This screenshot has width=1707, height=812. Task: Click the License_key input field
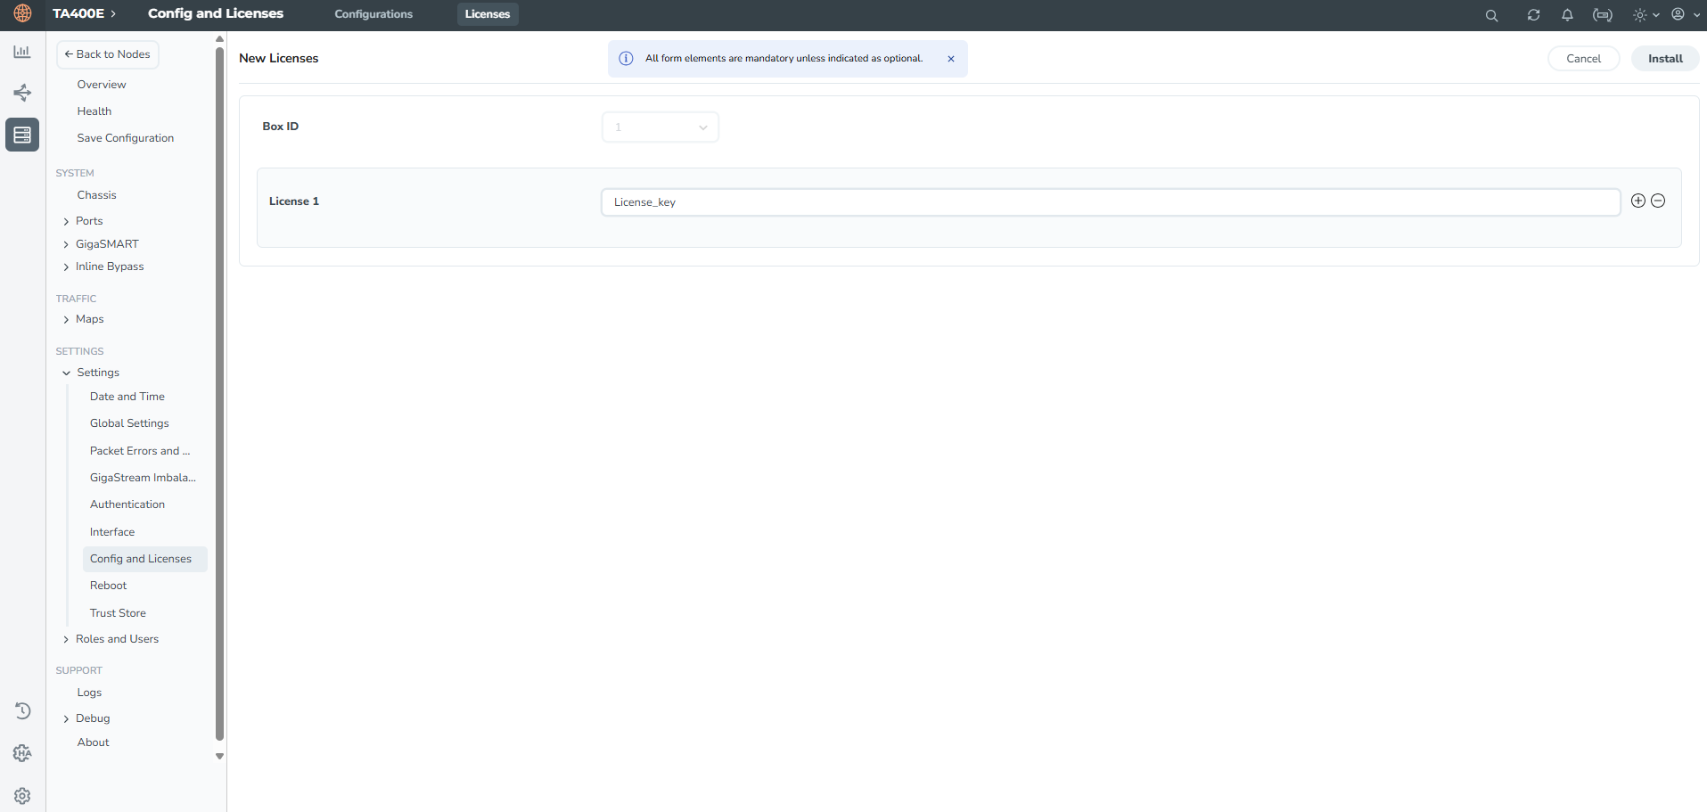pyautogui.click(x=1111, y=202)
